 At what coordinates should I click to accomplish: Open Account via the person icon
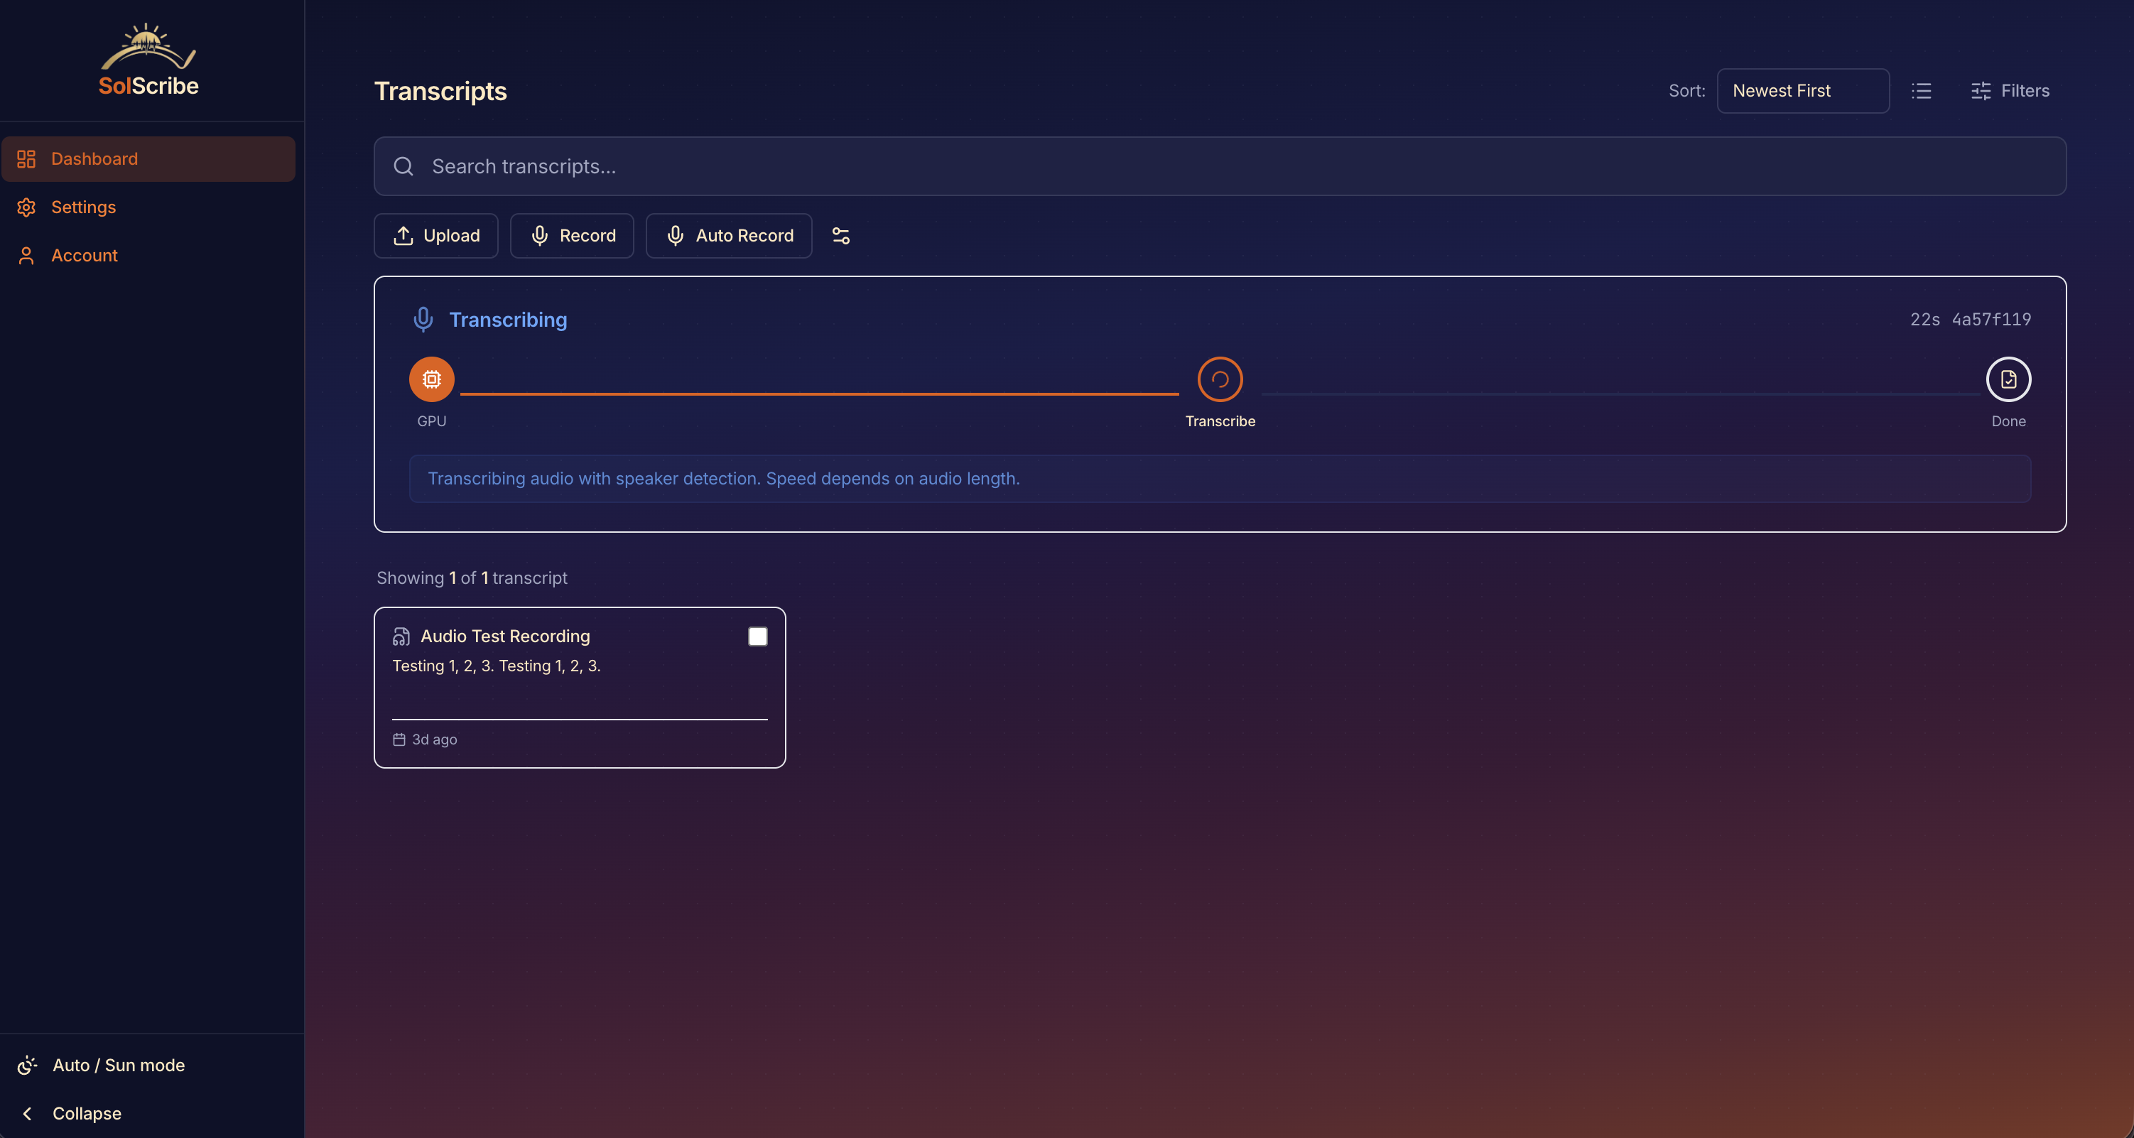click(26, 255)
